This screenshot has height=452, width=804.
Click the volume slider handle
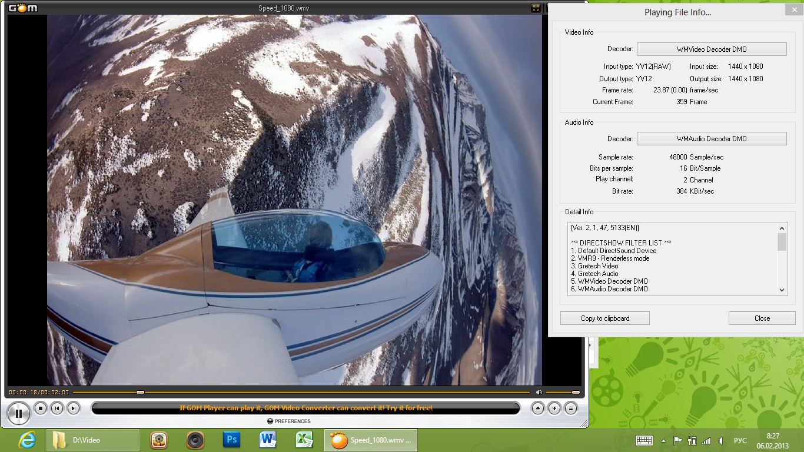576,392
